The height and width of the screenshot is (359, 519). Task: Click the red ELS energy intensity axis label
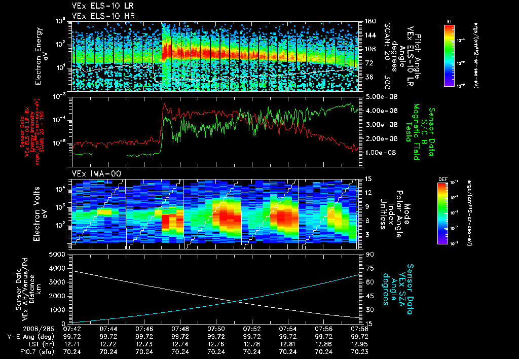(x=30, y=132)
